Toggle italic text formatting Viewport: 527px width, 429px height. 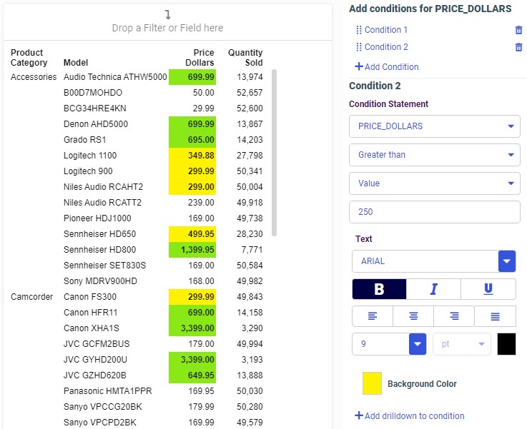point(433,289)
